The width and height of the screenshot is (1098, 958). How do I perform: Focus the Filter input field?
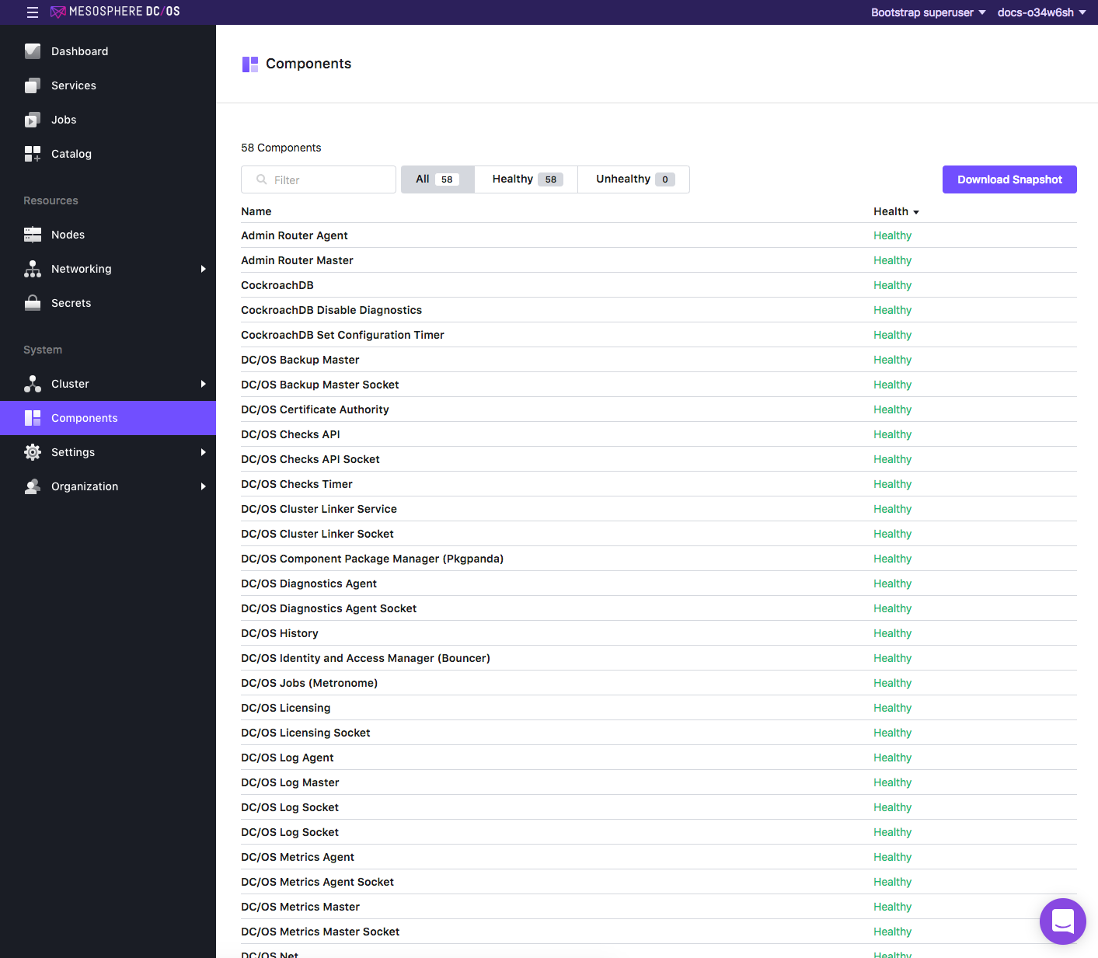pos(319,179)
